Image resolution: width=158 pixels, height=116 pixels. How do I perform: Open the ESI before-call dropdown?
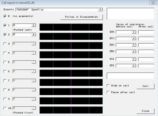(134, 59)
